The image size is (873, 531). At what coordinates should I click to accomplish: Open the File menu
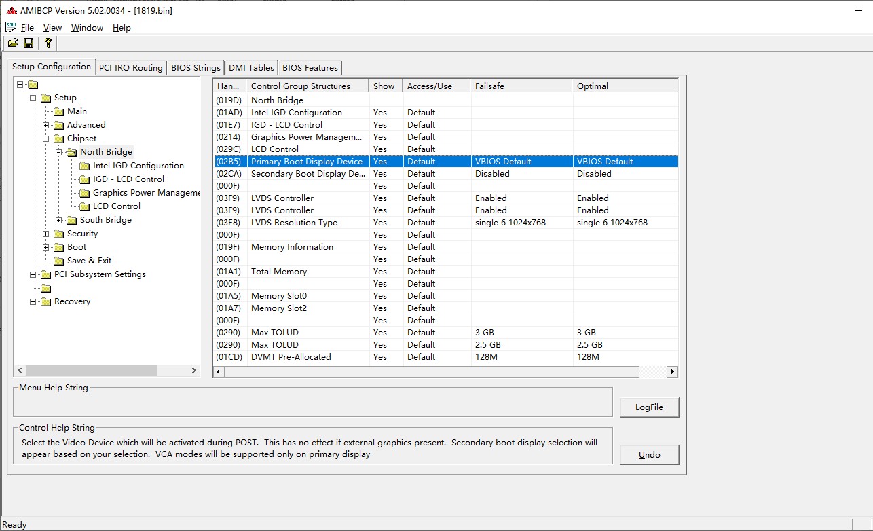(x=27, y=28)
